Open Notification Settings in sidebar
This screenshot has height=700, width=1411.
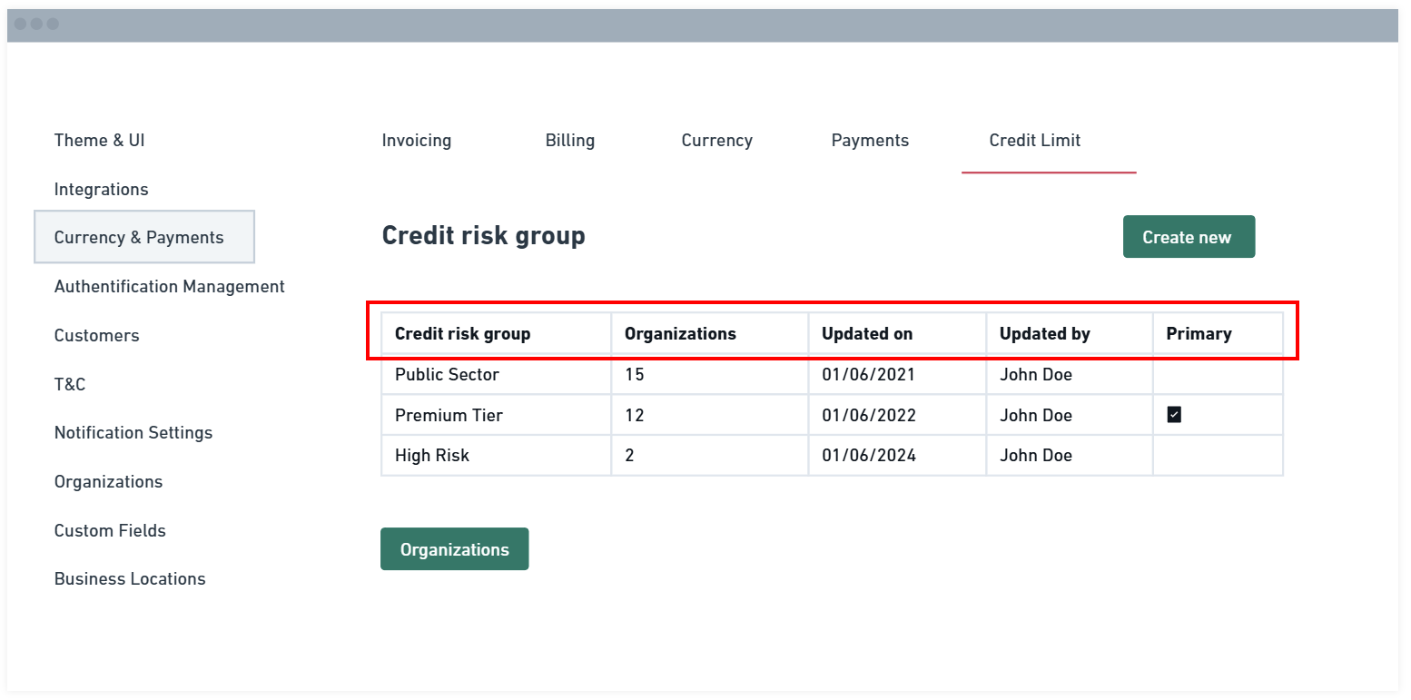tap(133, 433)
